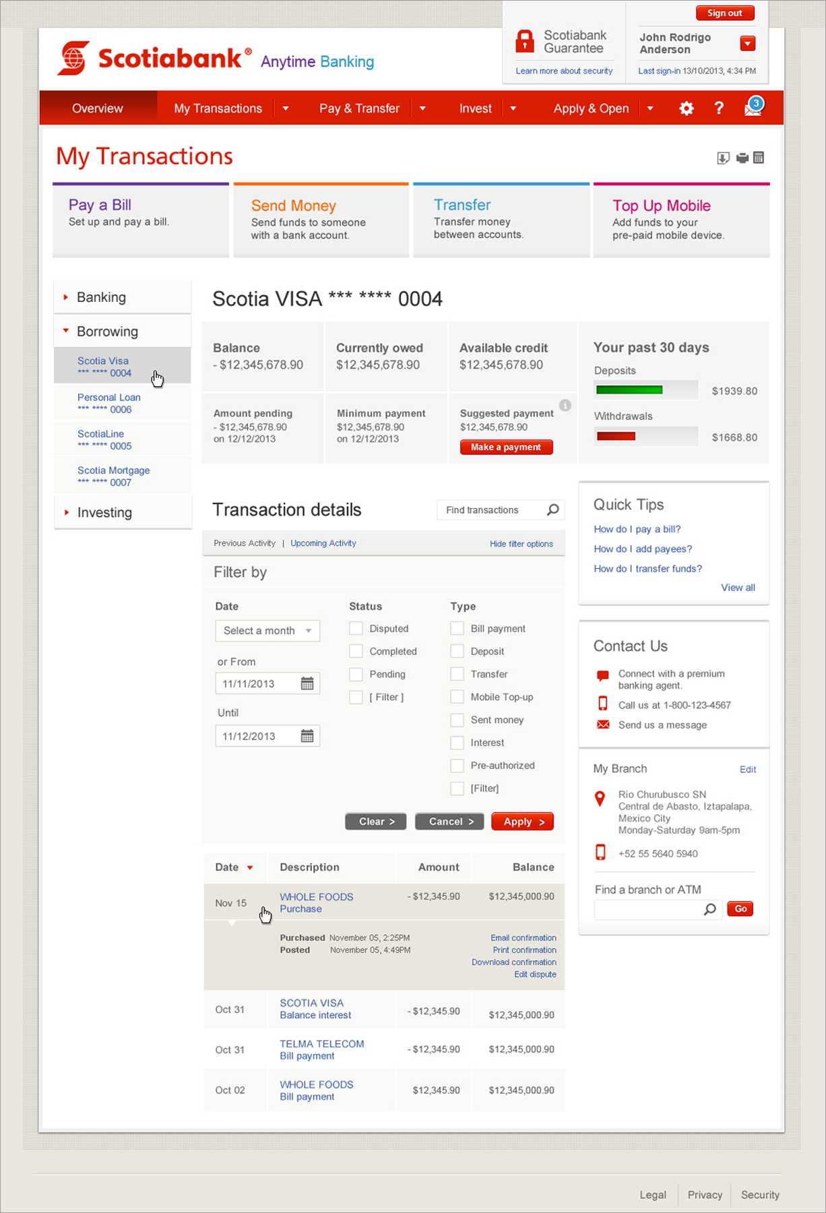Image resolution: width=826 pixels, height=1213 pixels.
Task: Go to Overview in navigation bar
Action: point(98,108)
